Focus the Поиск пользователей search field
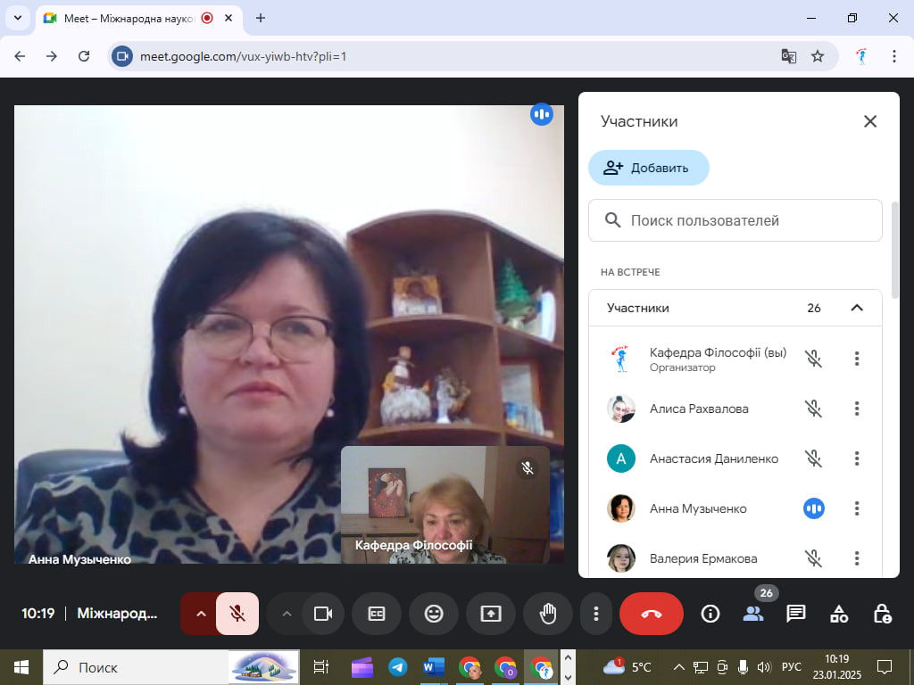 point(735,220)
